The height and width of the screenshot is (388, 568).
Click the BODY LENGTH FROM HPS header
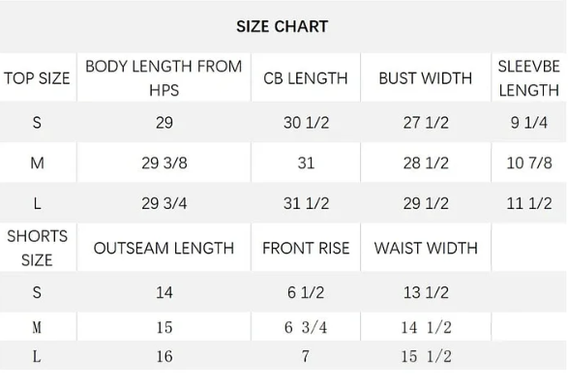[x=164, y=77]
